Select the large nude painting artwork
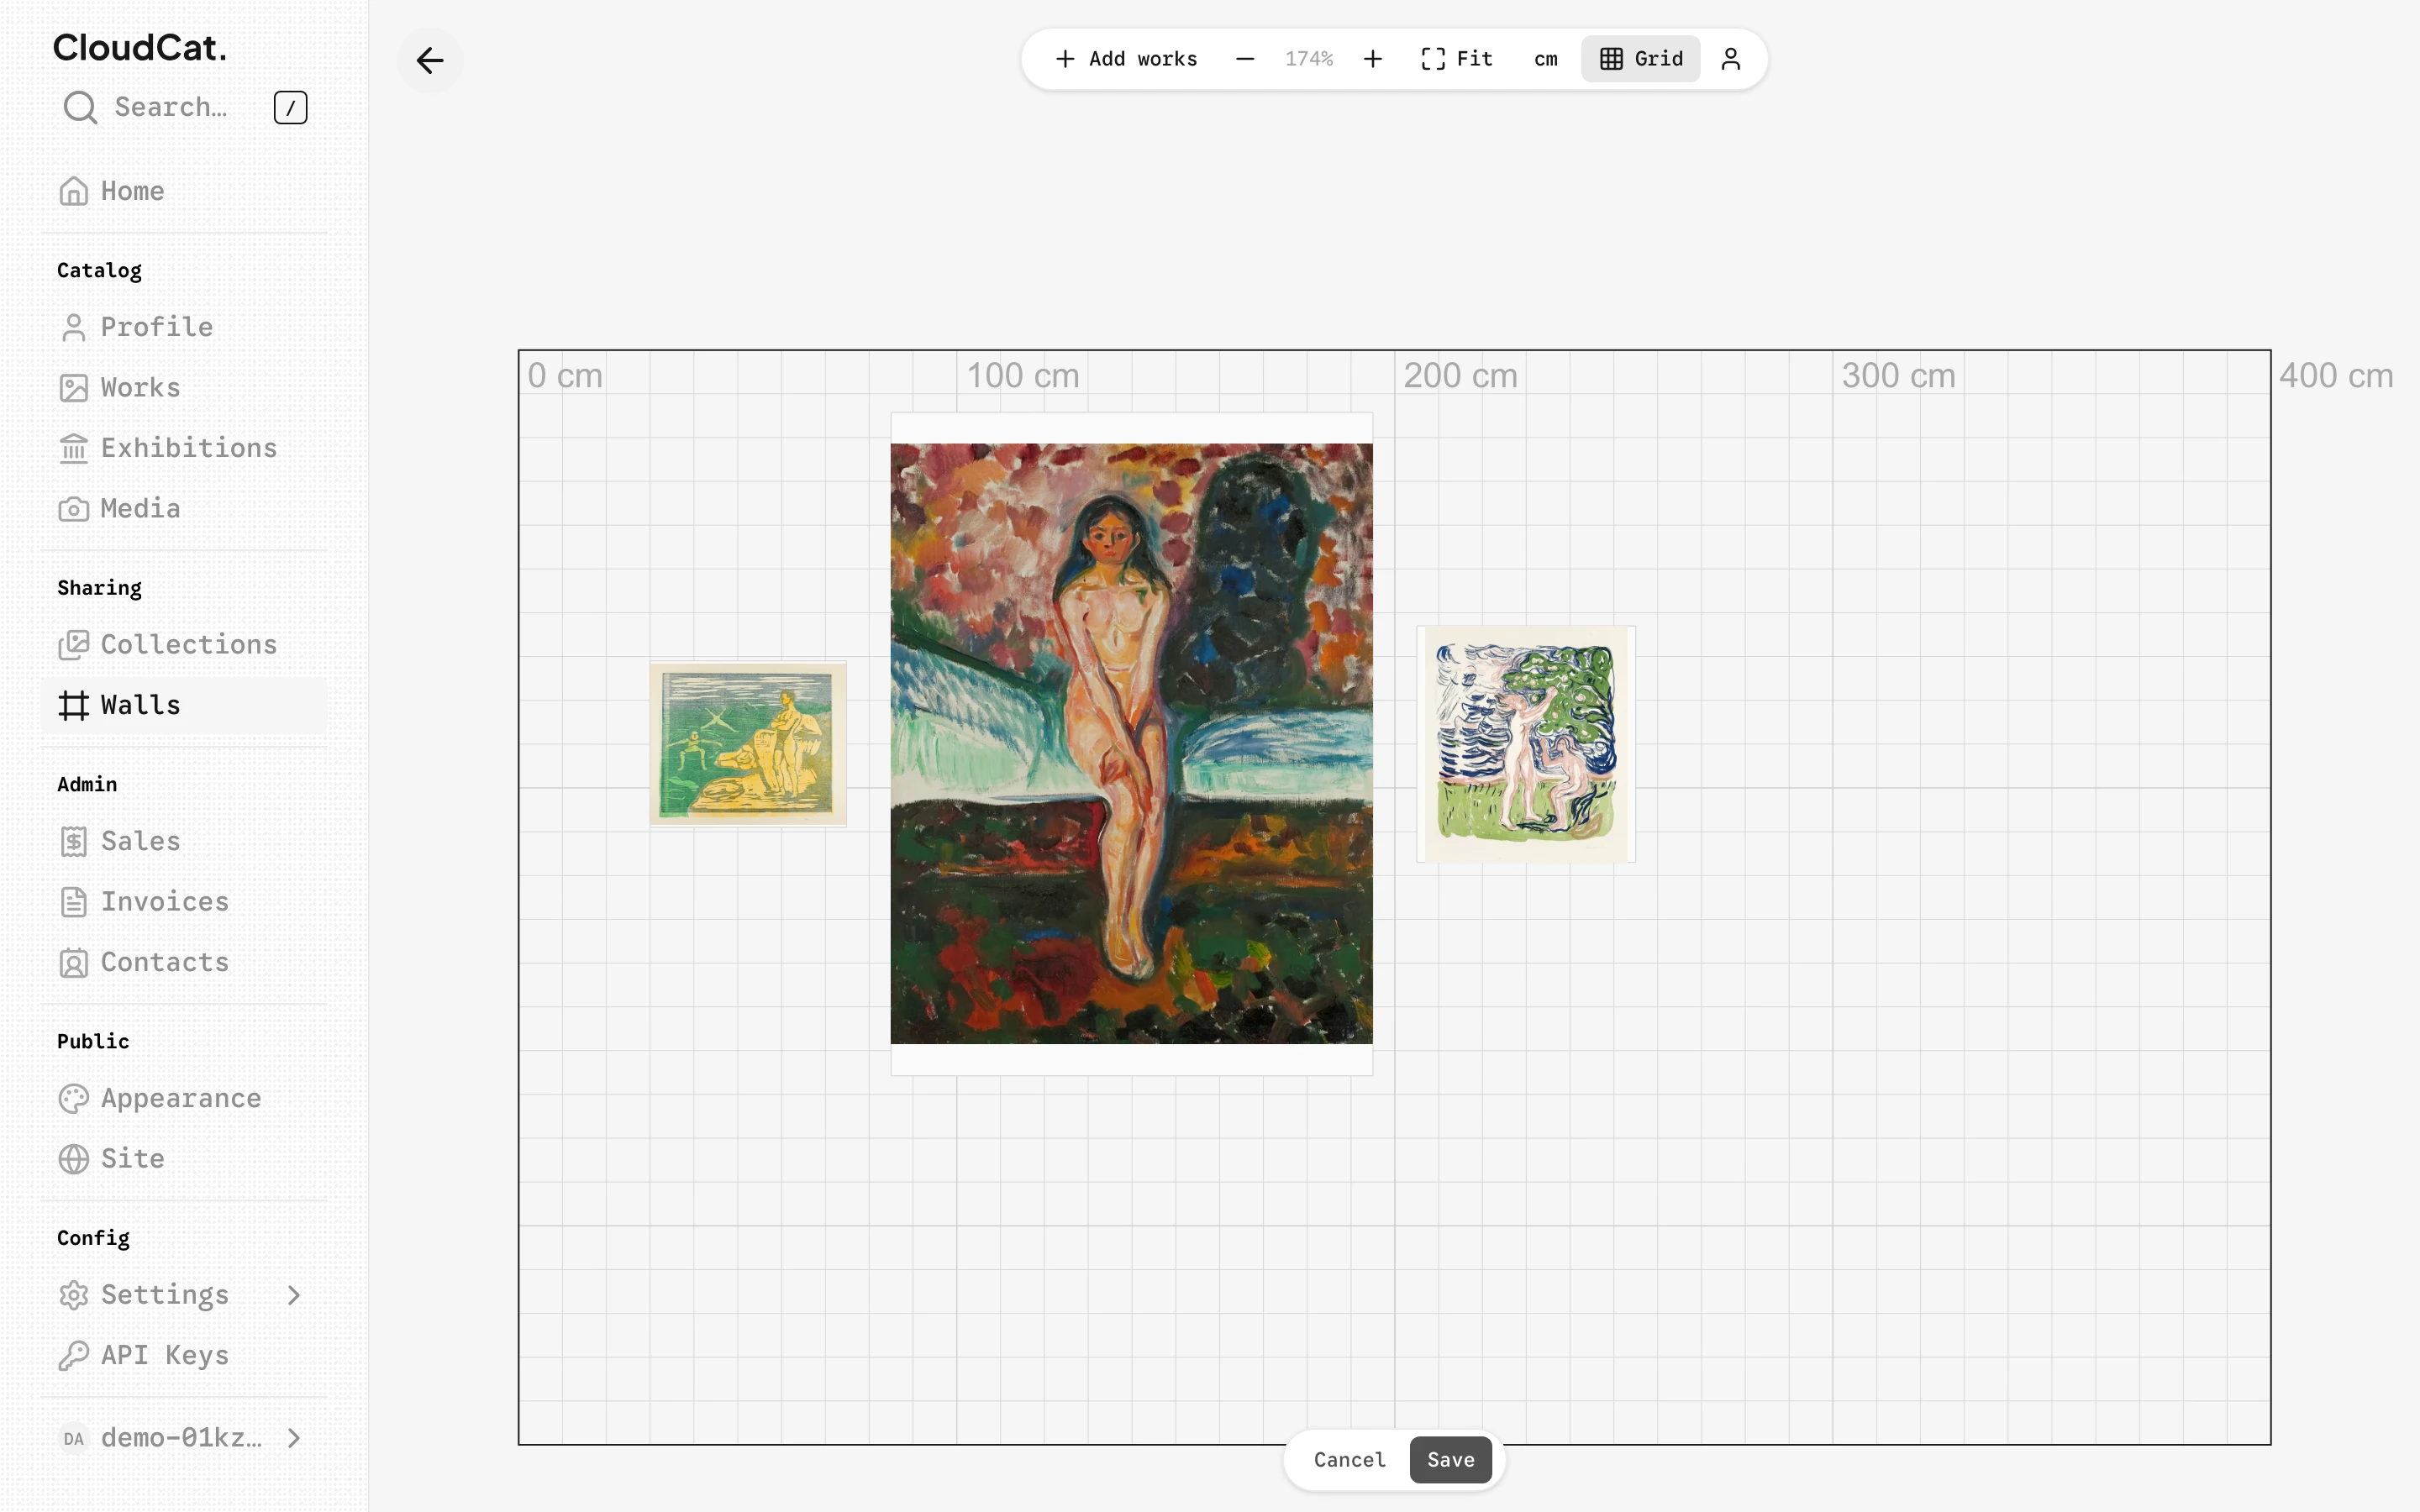2420x1512 pixels. 1131,744
